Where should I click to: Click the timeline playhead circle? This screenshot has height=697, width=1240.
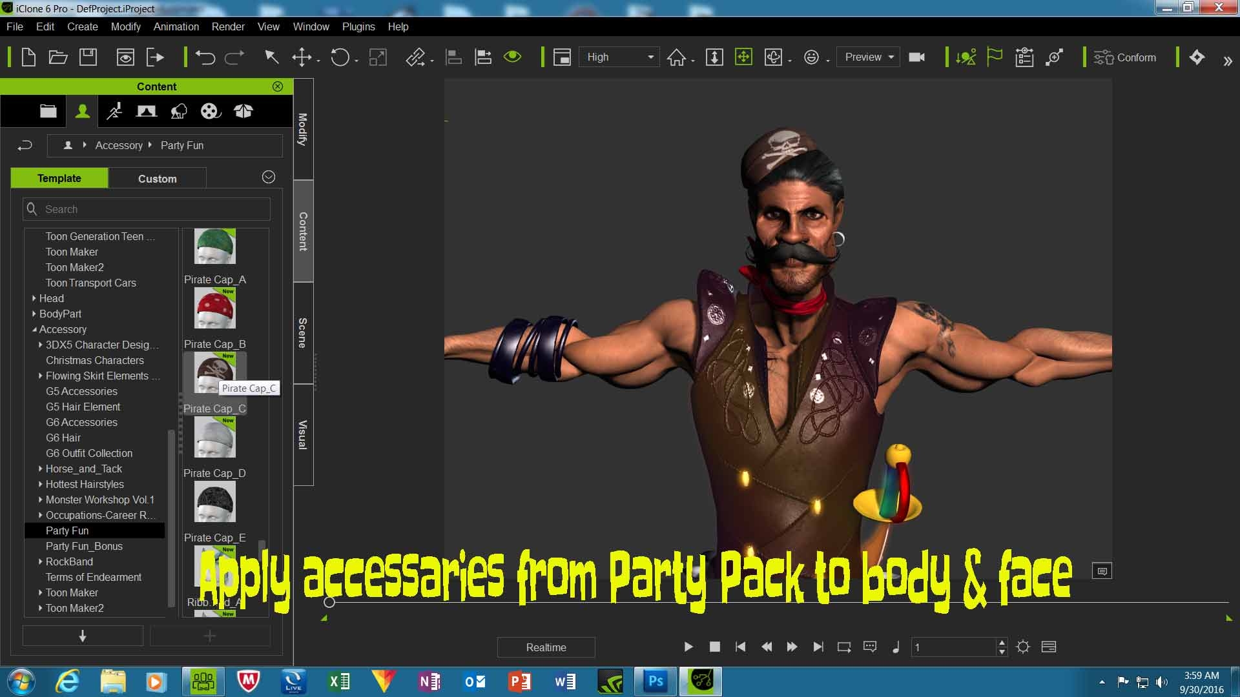[x=329, y=602]
